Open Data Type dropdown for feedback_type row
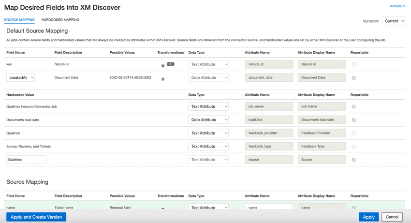 [x=208, y=147]
